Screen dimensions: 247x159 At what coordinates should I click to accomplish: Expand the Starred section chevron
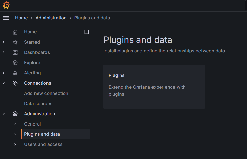pos(4,42)
